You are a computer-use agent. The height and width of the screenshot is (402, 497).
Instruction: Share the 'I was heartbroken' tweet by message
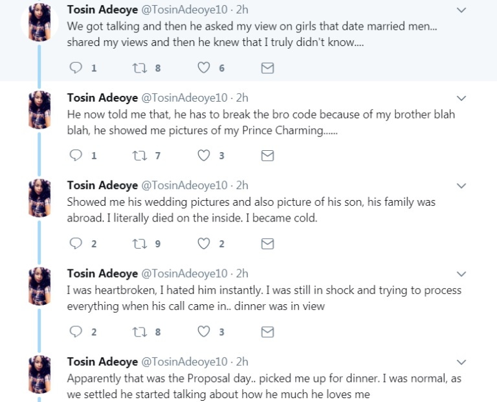coord(267,331)
